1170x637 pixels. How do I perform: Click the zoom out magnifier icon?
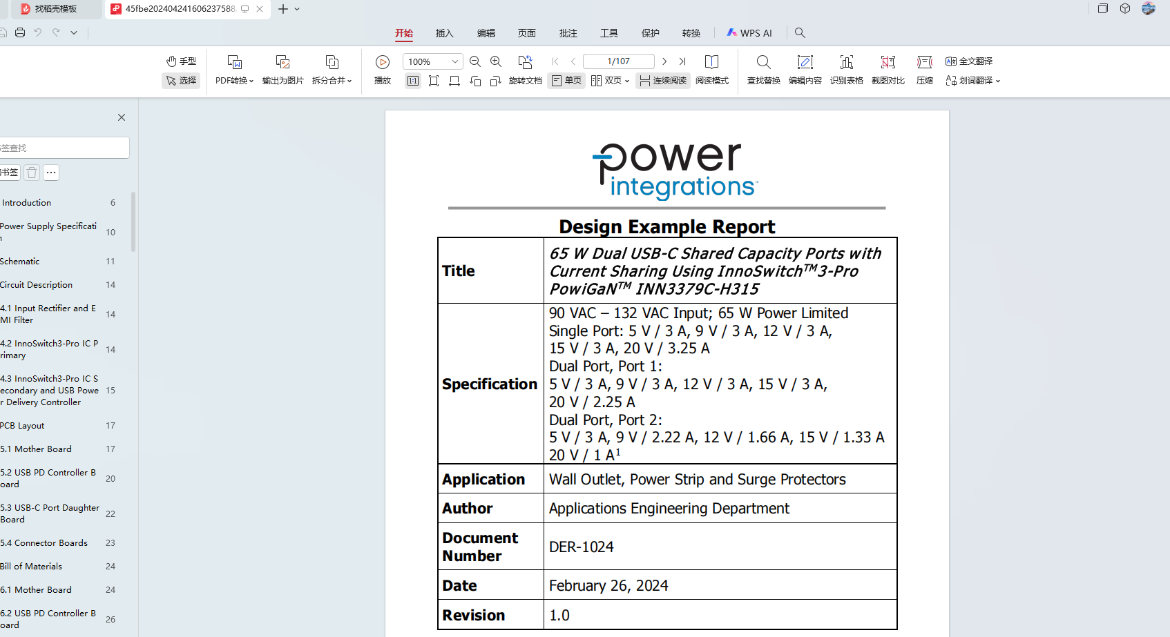[475, 61]
